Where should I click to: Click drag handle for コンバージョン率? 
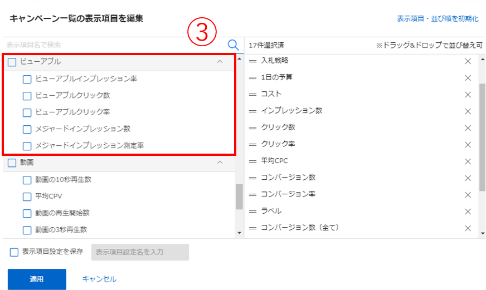252,195
